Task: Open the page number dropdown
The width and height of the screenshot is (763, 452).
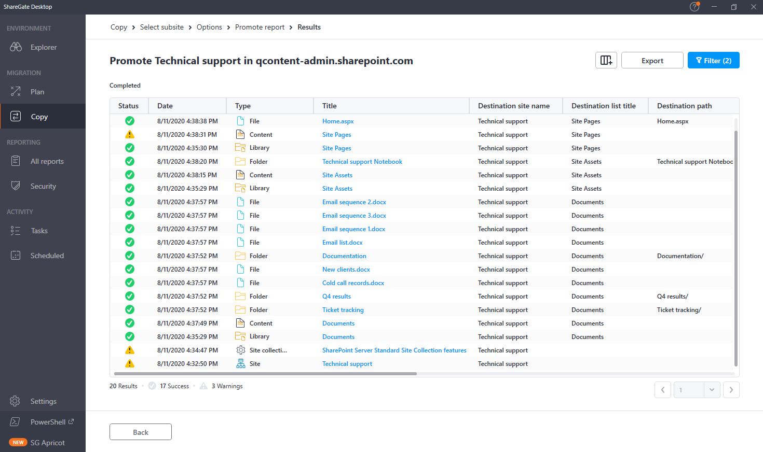Action: [x=712, y=390]
